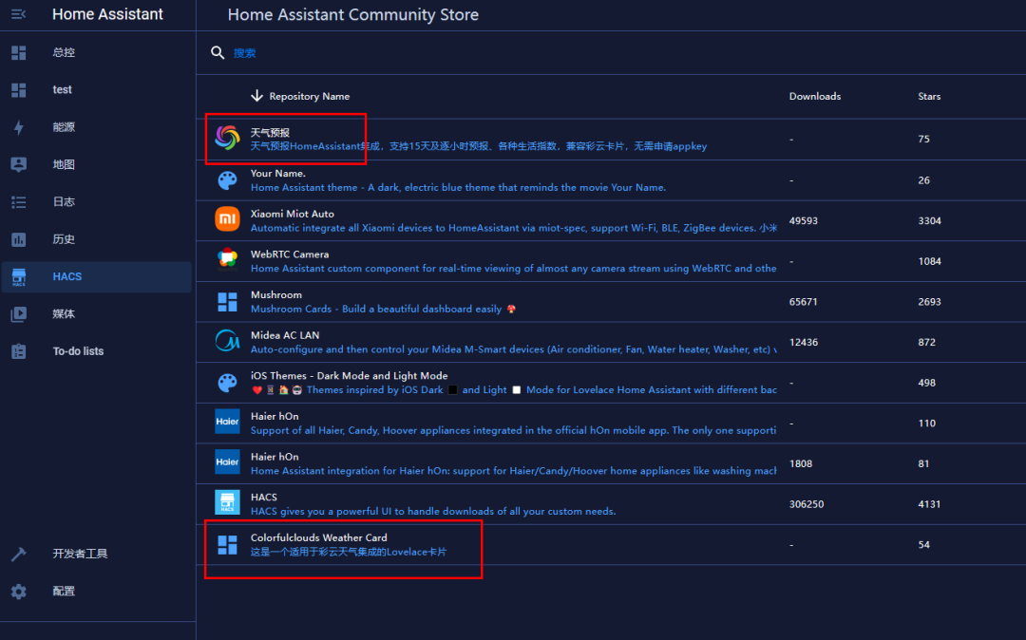Sort by Stars column header
Screen dimensions: 1026x640
coord(929,96)
